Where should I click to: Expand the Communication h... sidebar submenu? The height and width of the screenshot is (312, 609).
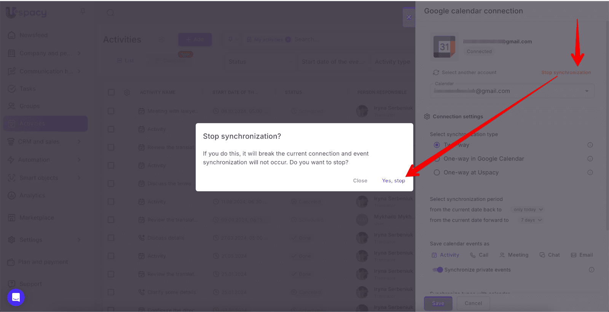click(x=79, y=71)
